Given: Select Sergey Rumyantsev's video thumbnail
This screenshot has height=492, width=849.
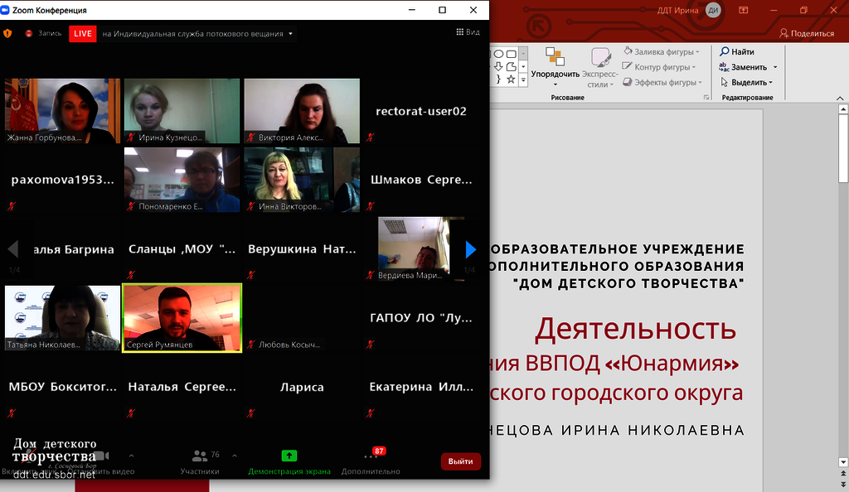Looking at the screenshot, I should (182, 318).
